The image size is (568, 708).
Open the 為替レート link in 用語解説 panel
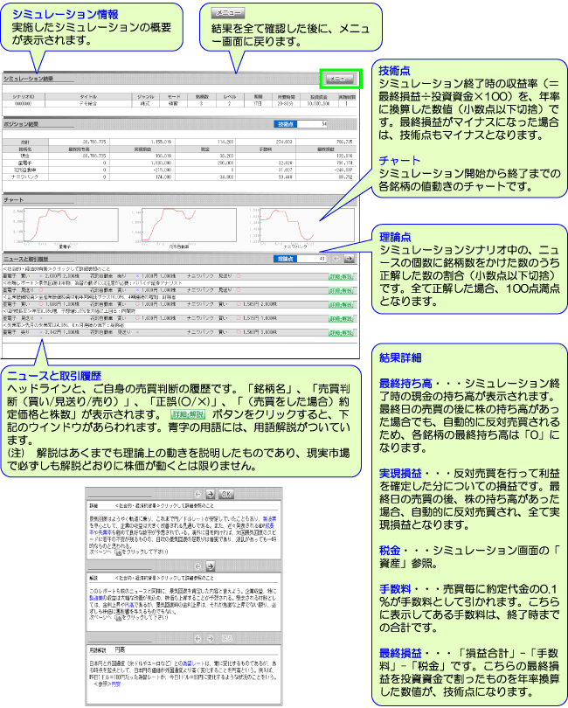pos(193,663)
